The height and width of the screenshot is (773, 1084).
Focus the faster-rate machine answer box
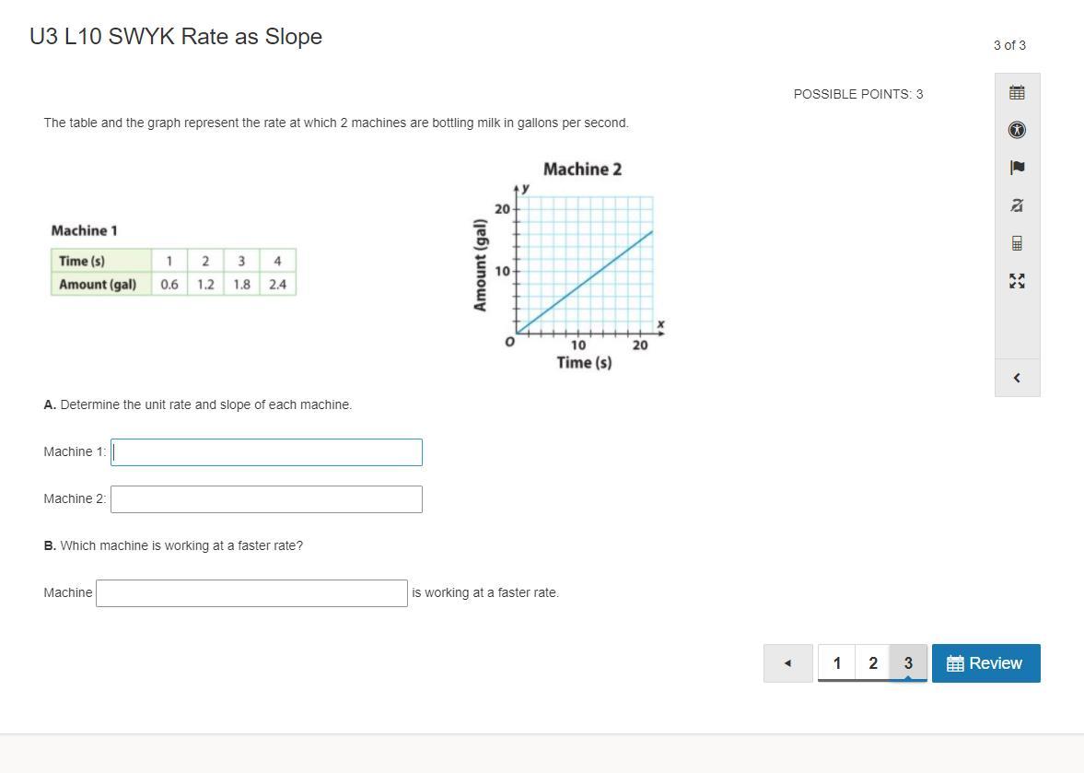251,593
